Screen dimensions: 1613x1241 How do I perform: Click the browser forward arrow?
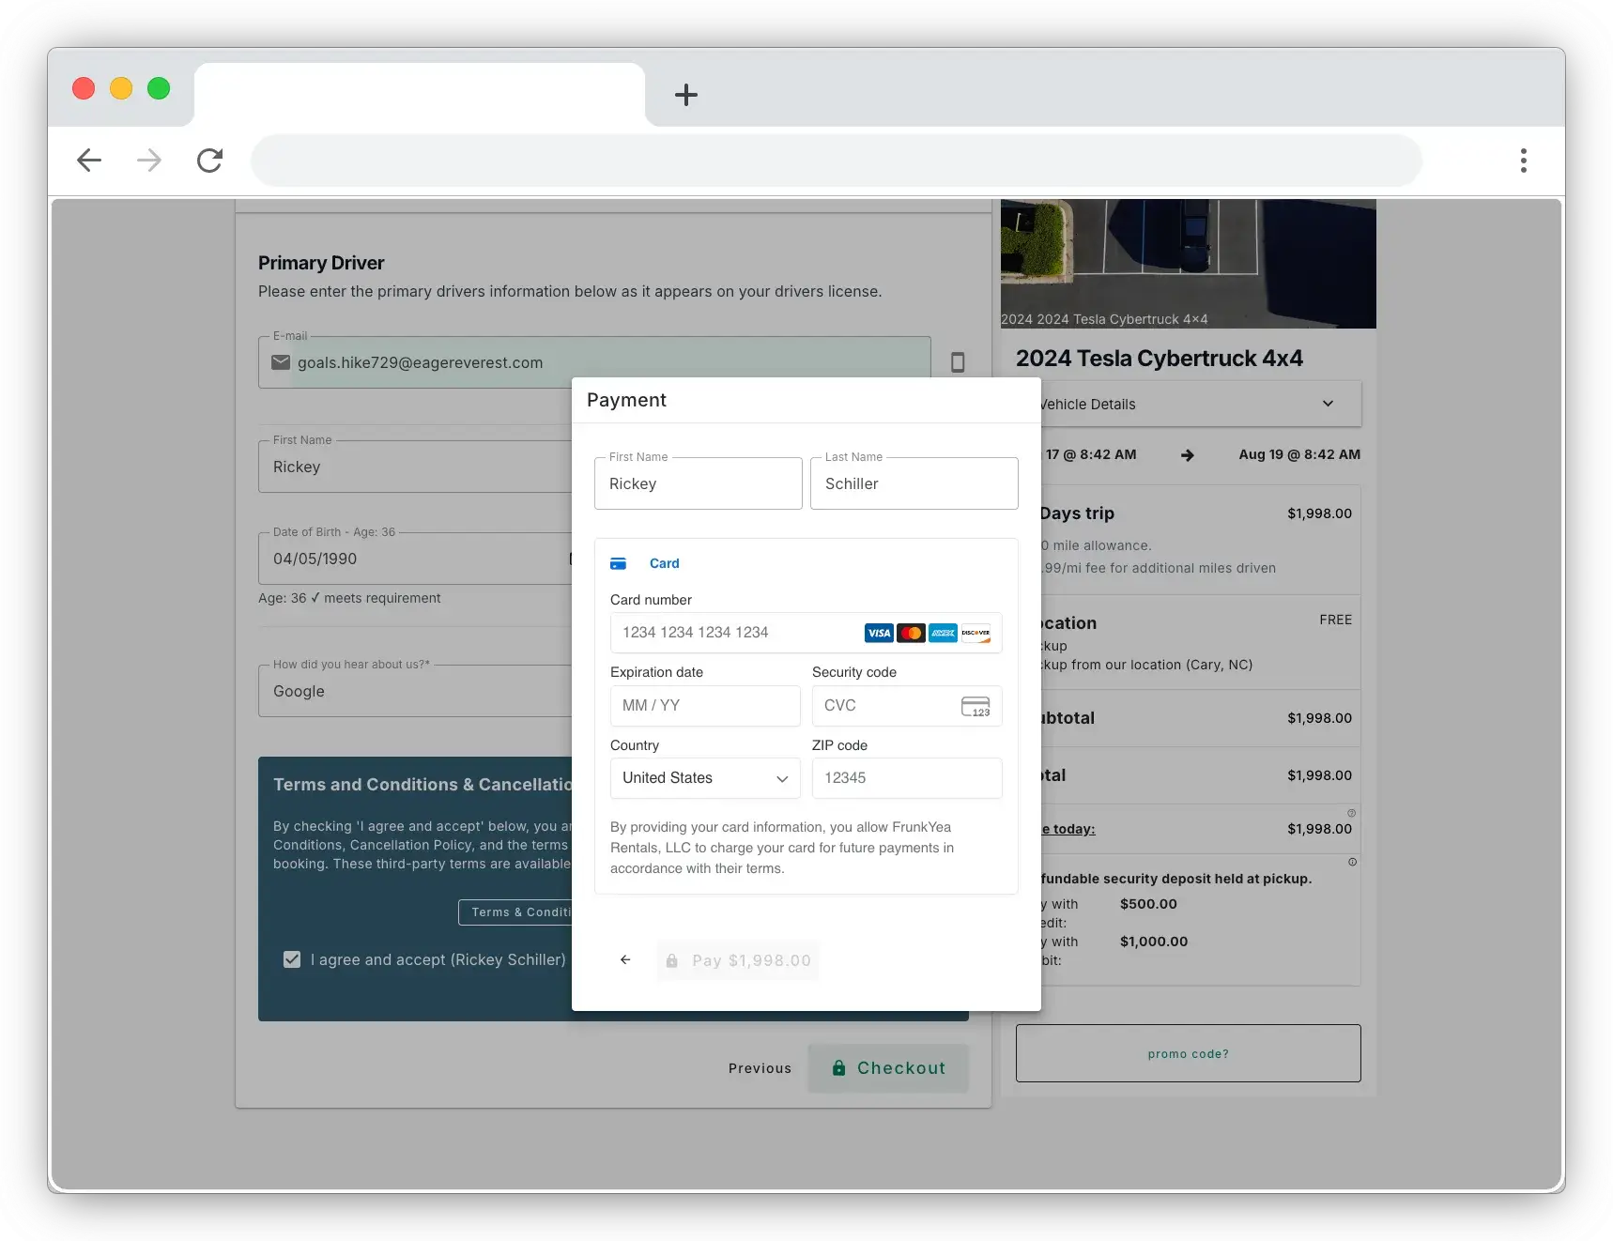[149, 161]
